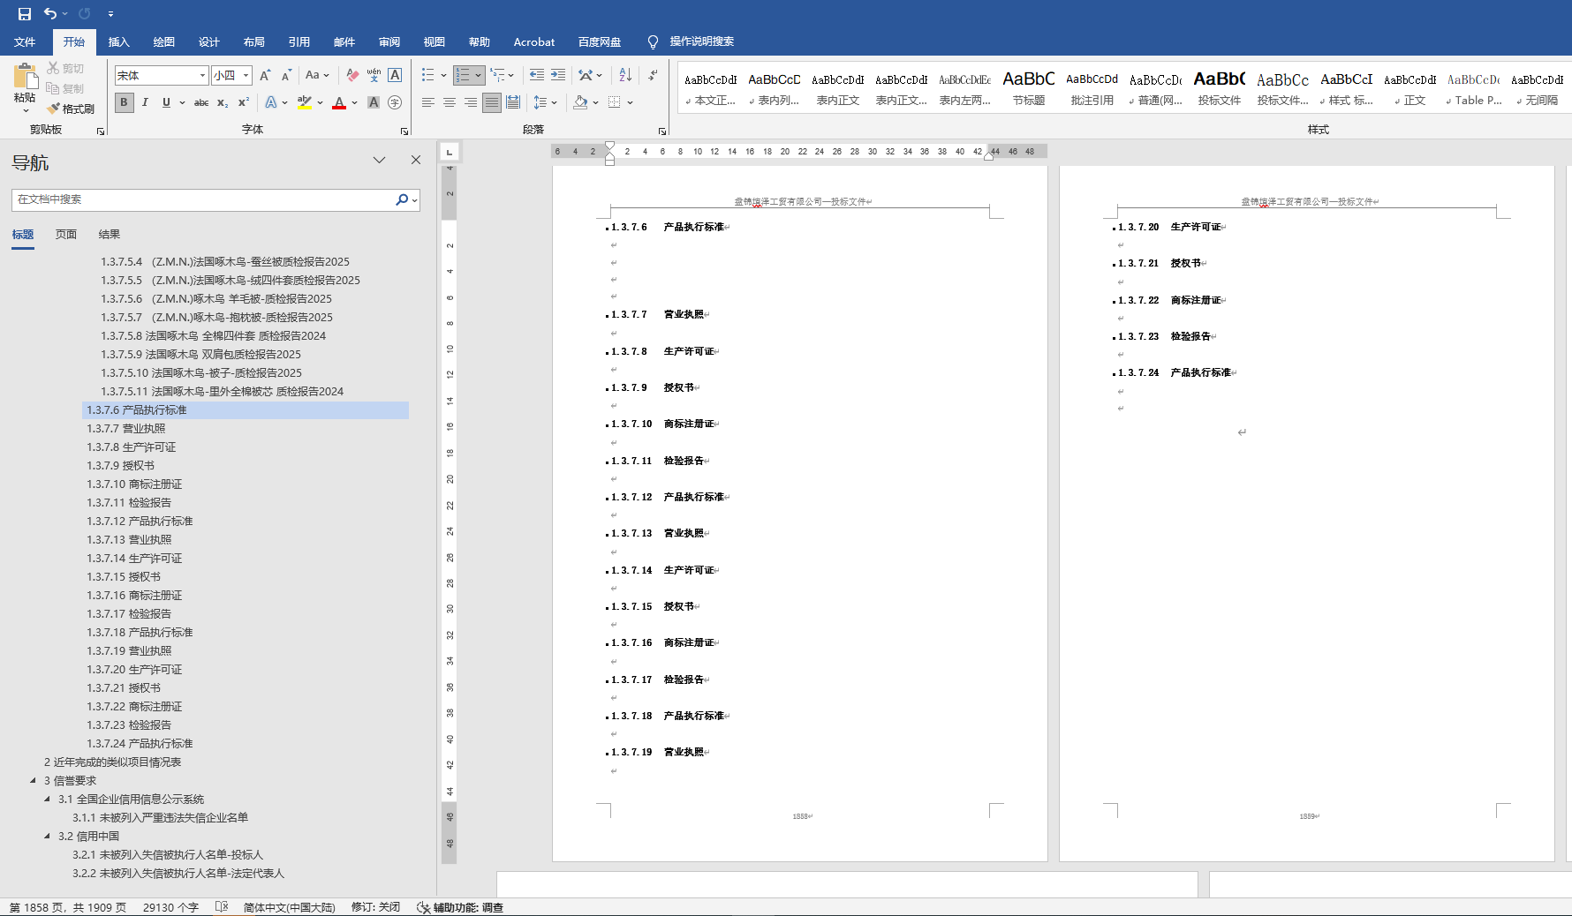This screenshot has height=916, width=1572.
Task: Click the Sort paragraph icon
Action: (x=625, y=76)
